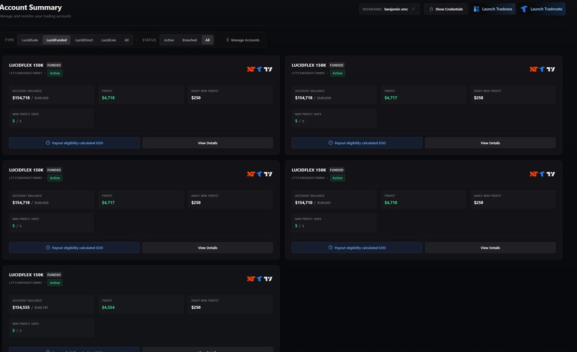Switch to LucidDirect account type

point(84,40)
